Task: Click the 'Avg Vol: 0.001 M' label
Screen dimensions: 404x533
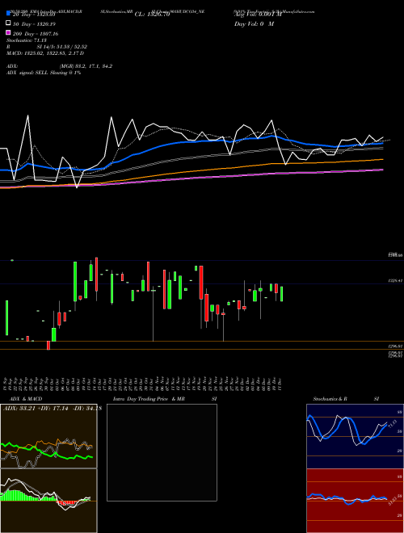Action: click(258, 15)
